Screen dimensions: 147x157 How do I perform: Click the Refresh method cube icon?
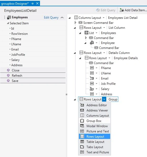tap(8, 75)
